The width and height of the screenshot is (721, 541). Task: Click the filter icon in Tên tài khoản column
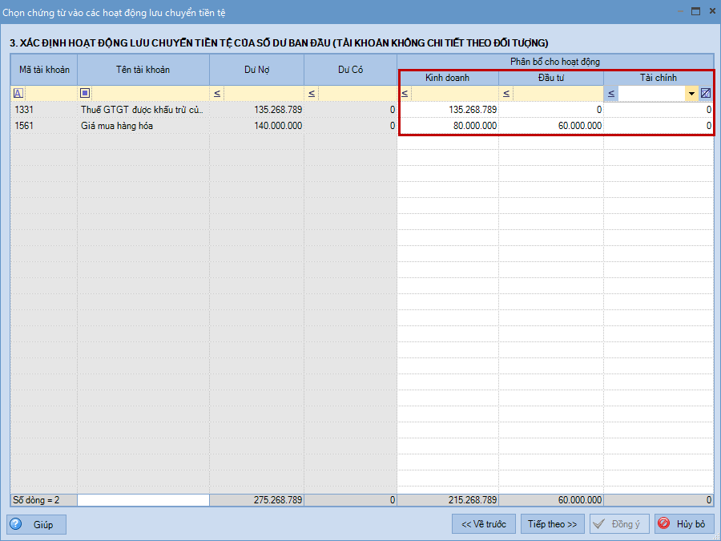(85, 93)
